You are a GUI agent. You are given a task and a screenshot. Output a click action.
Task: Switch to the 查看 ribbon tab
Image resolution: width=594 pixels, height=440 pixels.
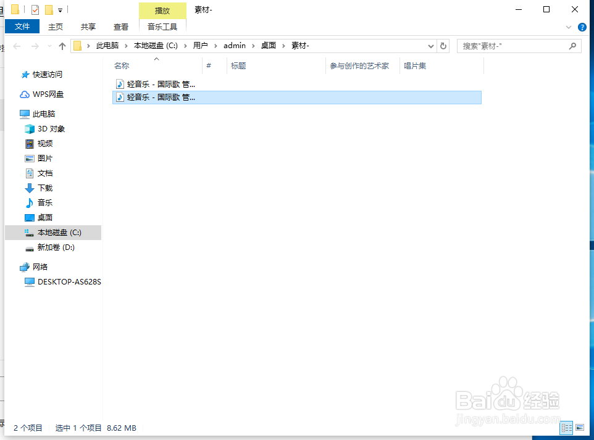click(121, 27)
